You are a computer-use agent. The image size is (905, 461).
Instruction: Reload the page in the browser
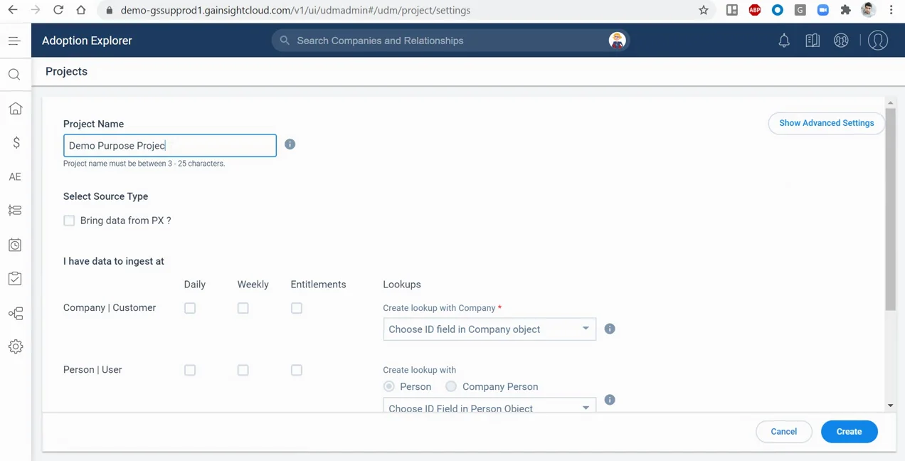coord(58,10)
